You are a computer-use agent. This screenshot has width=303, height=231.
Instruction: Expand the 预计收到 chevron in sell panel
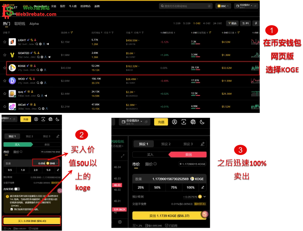pyautogui.click(x=204, y=197)
